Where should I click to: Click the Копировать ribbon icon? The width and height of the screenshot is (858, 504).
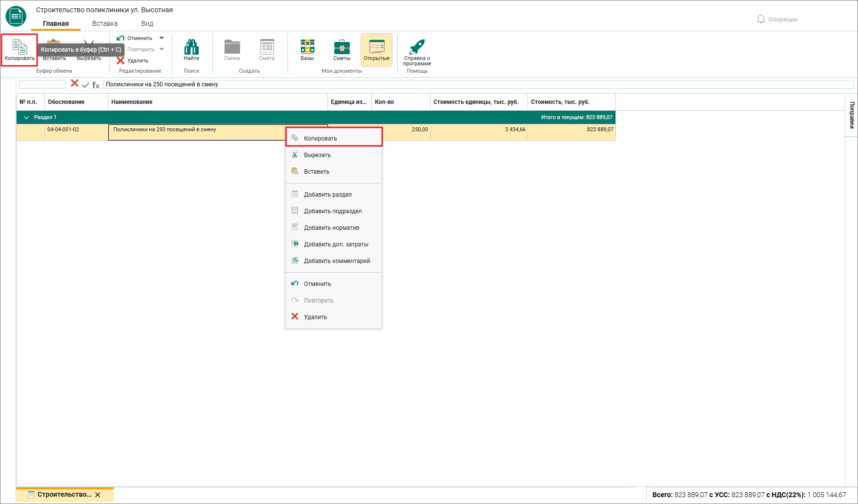click(x=20, y=47)
